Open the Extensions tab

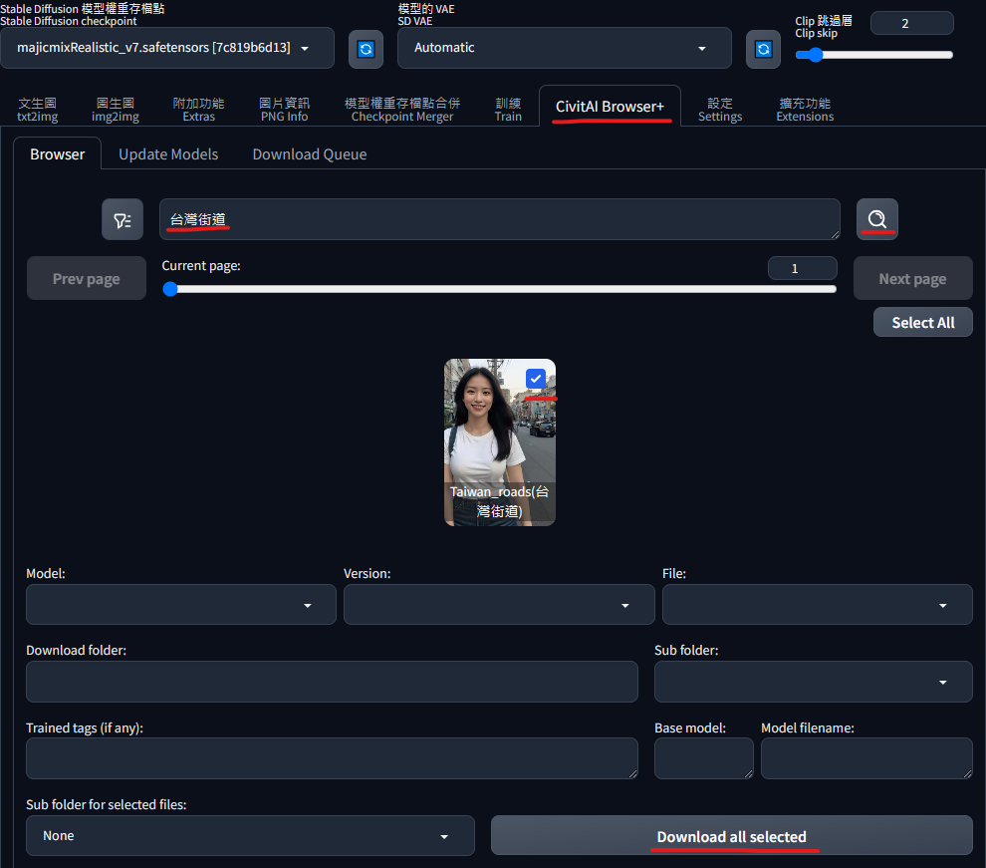(x=805, y=110)
